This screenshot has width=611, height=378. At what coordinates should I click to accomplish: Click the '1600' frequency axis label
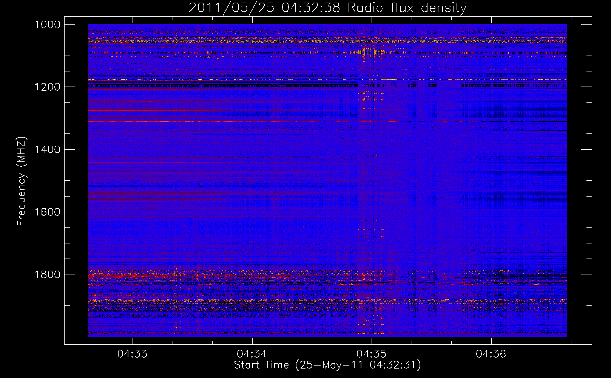tap(47, 212)
